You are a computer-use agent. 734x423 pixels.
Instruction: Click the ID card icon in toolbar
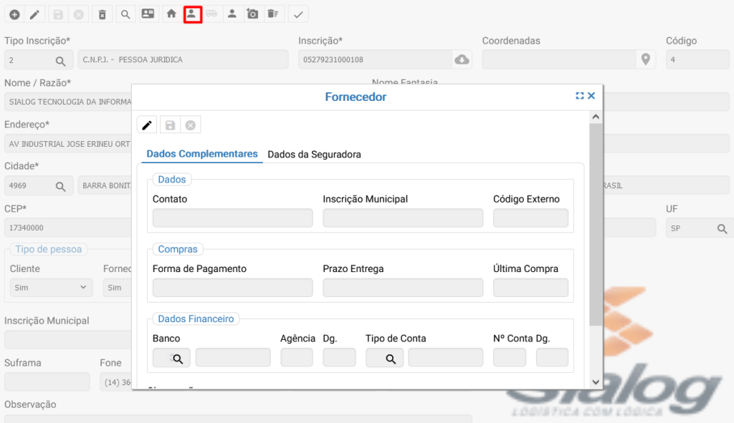click(x=148, y=14)
